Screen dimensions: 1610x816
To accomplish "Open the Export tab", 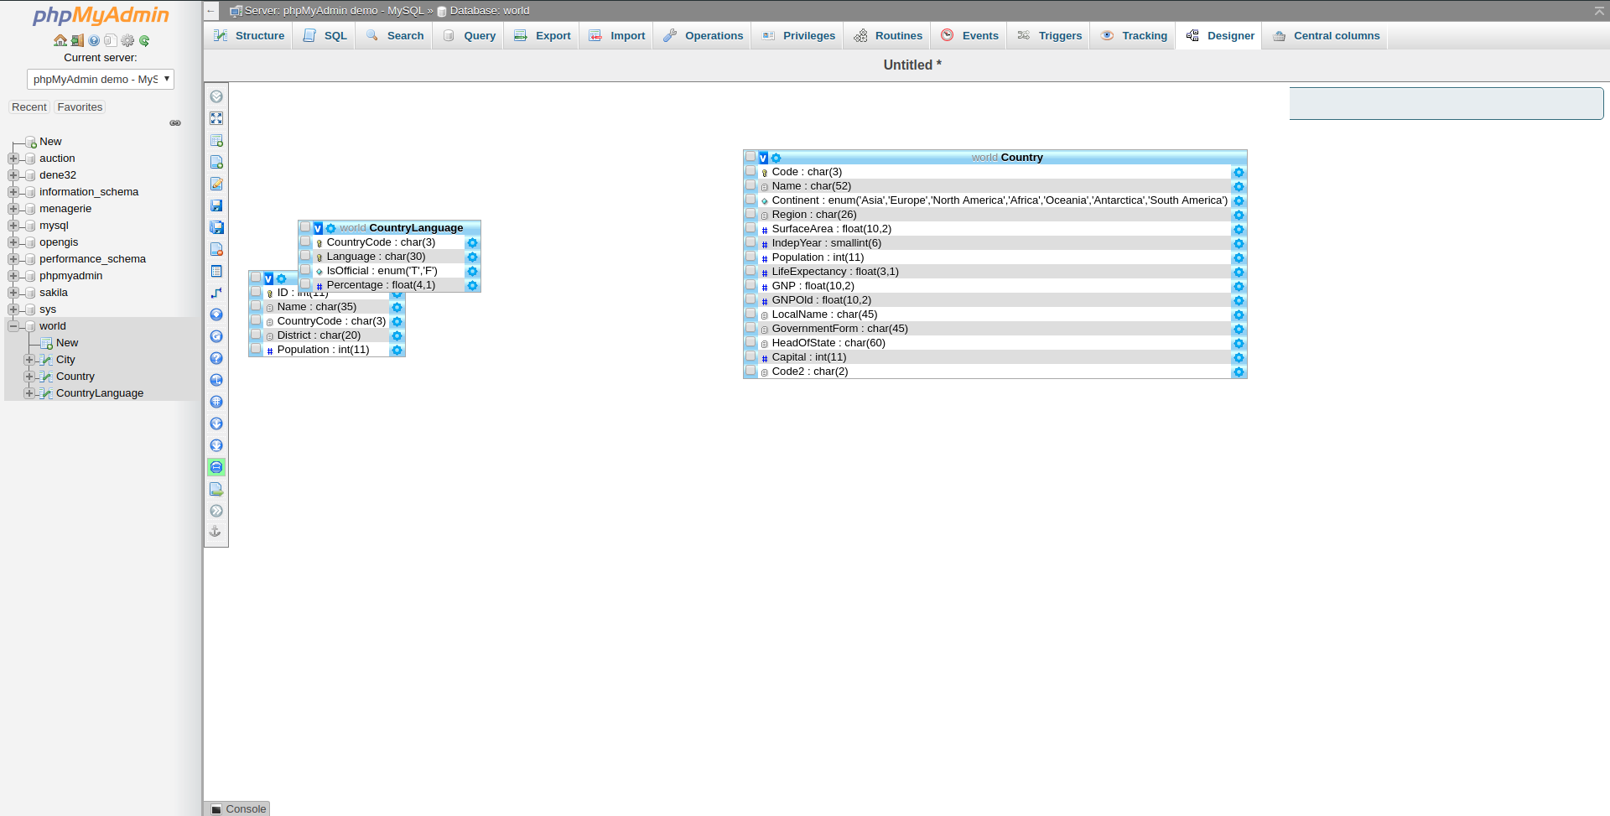I will click(542, 35).
